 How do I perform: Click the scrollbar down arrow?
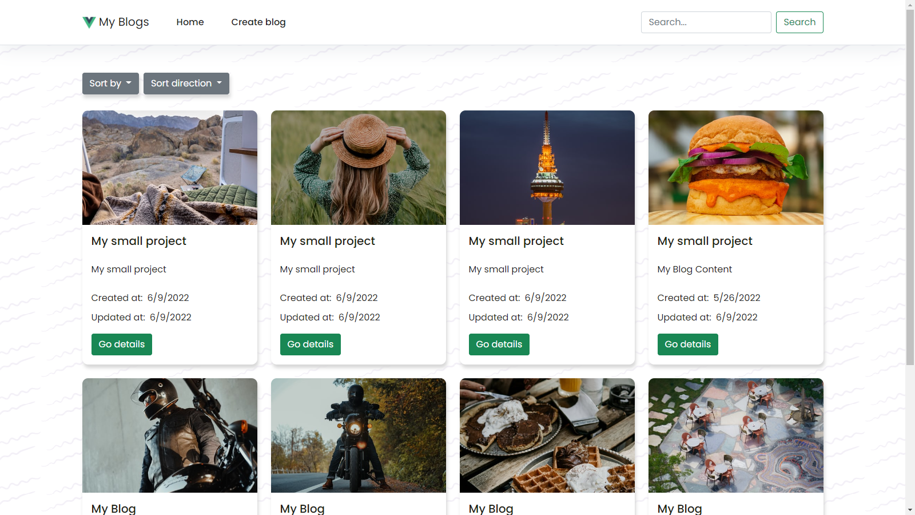910,510
